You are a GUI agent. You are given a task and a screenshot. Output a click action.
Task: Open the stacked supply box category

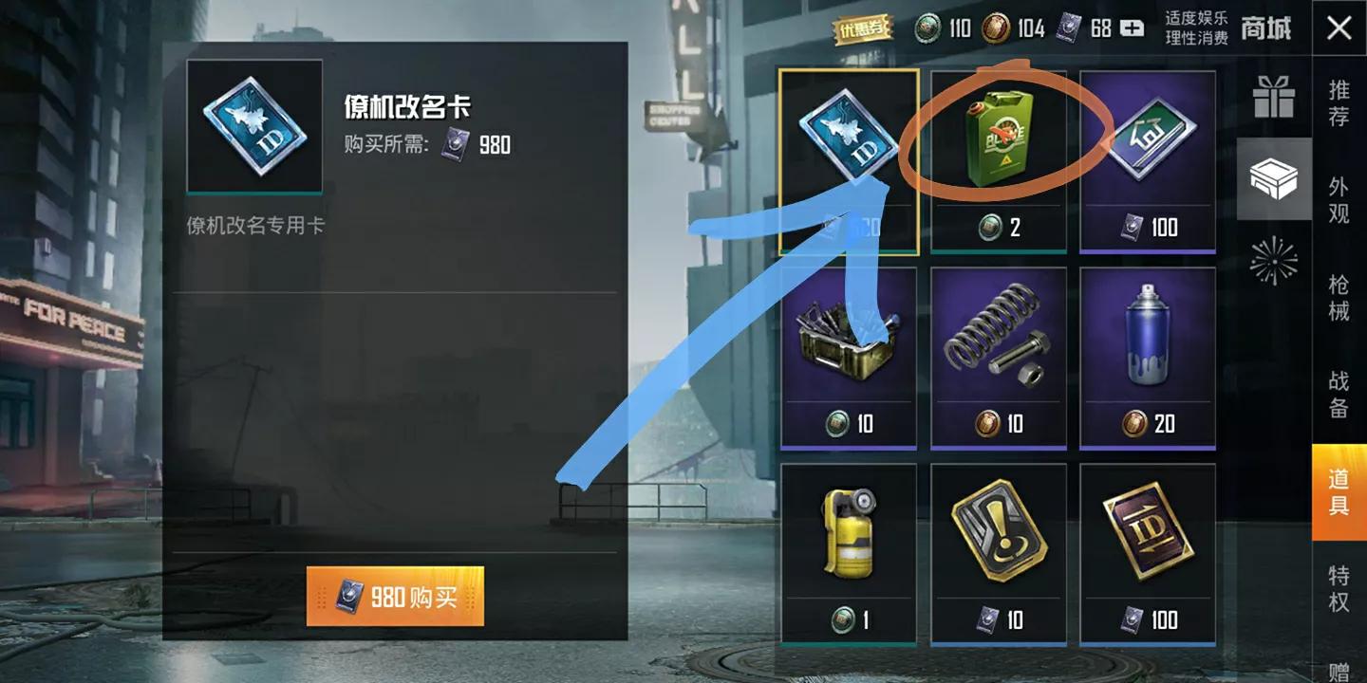pyautogui.click(x=1274, y=178)
